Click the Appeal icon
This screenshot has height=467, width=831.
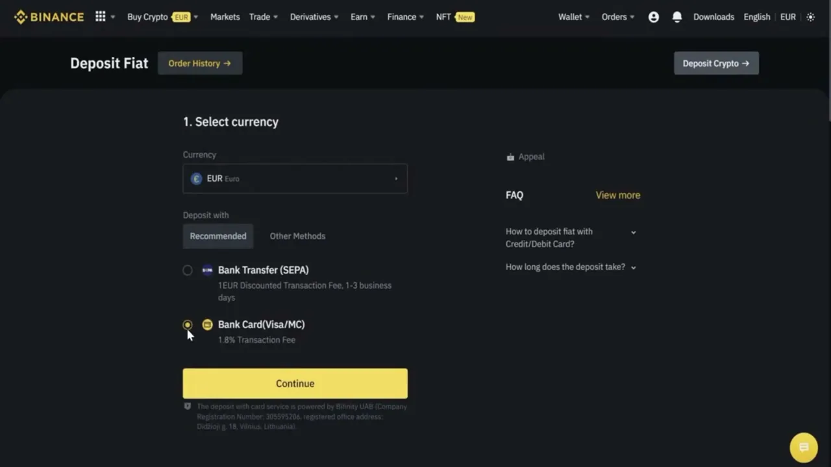[510, 157]
